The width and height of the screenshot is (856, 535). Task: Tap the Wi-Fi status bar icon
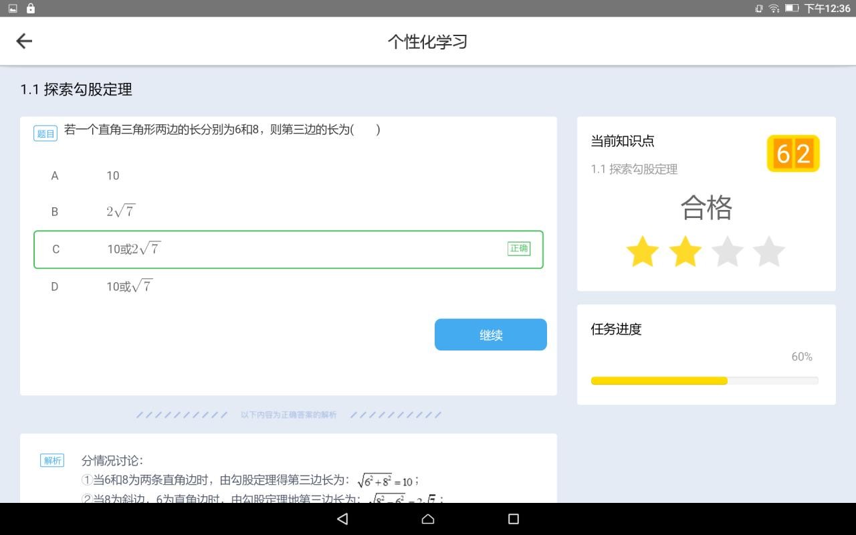(x=774, y=9)
